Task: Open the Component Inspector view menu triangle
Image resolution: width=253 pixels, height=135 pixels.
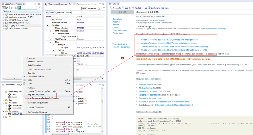Action: [104, 8]
